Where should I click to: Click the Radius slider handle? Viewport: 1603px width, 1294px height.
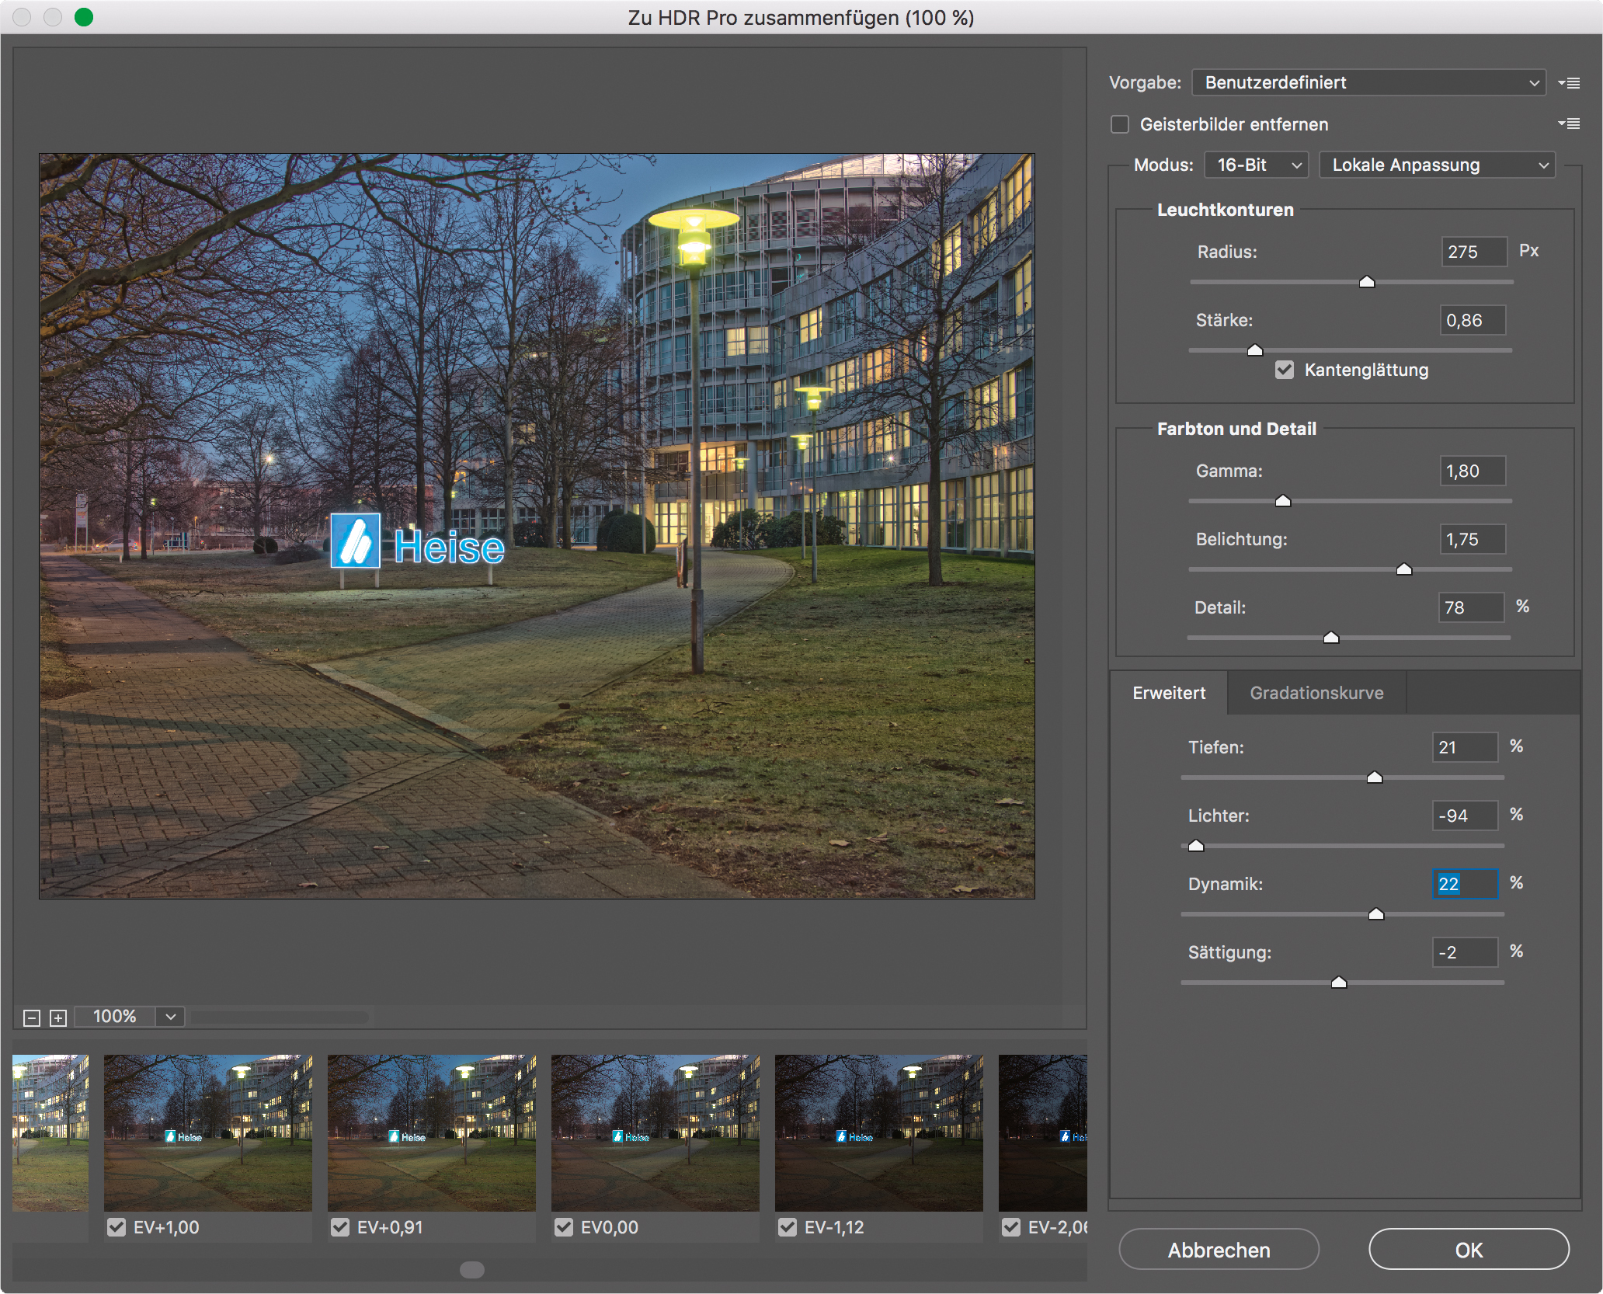point(1367,282)
